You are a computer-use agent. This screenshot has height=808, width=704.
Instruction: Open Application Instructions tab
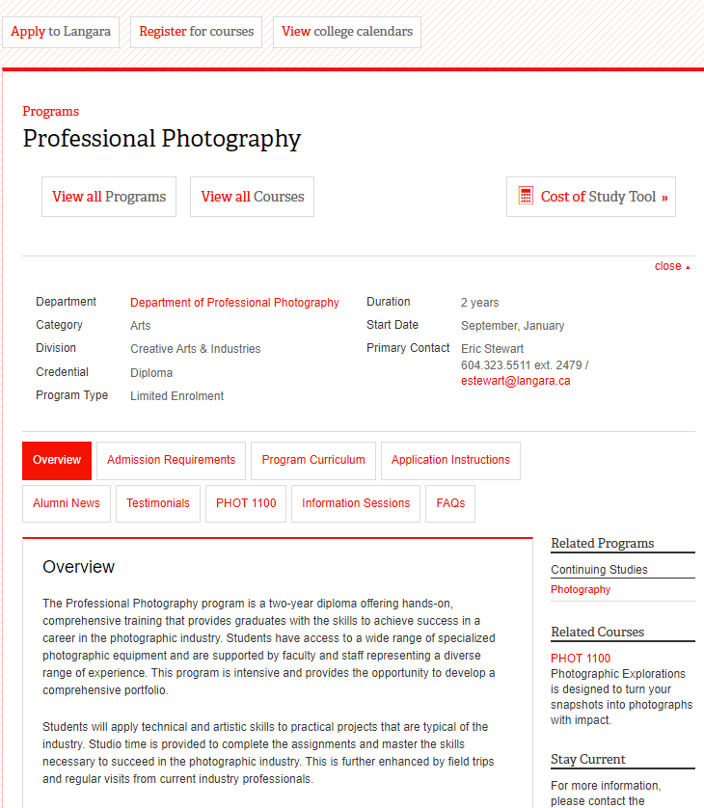click(450, 460)
